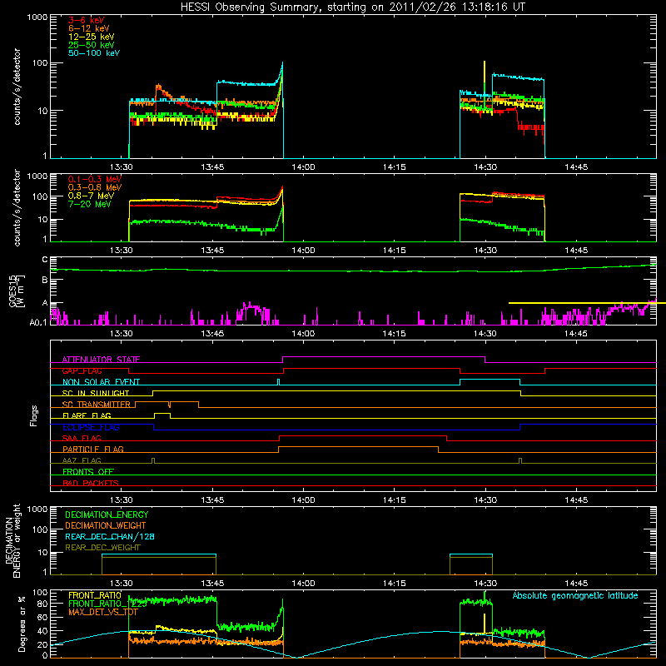The image size is (666, 666).
Task: Click the GAP_FLAG label
Action: tap(82, 370)
